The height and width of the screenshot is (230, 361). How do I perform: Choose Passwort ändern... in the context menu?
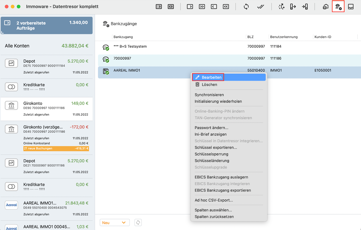pyautogui.click(x=228, y=128)
